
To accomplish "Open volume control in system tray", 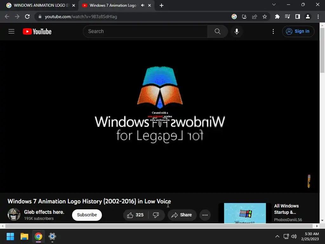I will coord(294,236).
